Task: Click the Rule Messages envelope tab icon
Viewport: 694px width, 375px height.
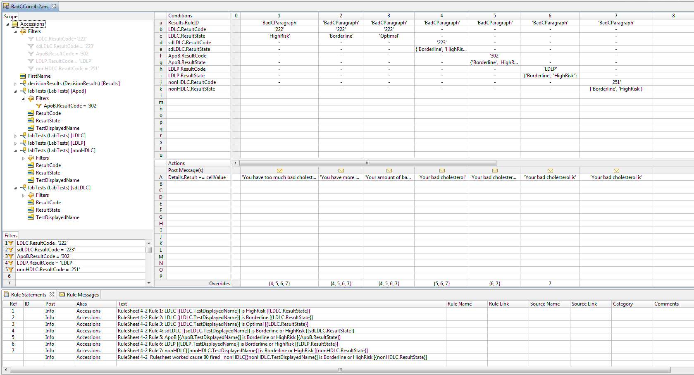Action: point(62,294)
